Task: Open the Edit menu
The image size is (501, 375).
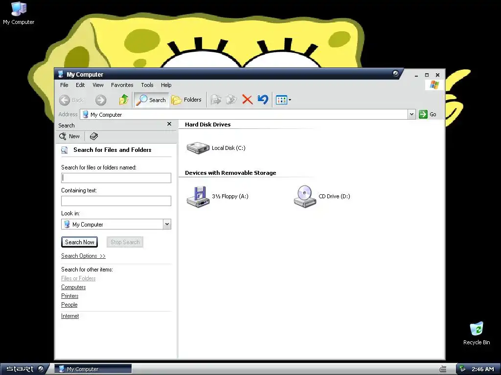Action: point(80,85)
